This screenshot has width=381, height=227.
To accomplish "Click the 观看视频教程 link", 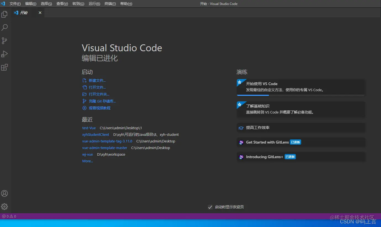I will click(100, 108).
